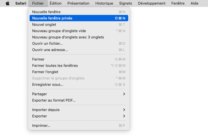Select Fermer l'onglet
The height and width of the screenshot is (136, 208).
(79, 72)
